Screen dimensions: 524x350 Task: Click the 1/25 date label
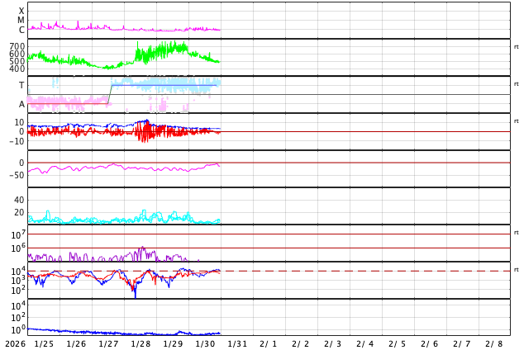tap(44, 343)
